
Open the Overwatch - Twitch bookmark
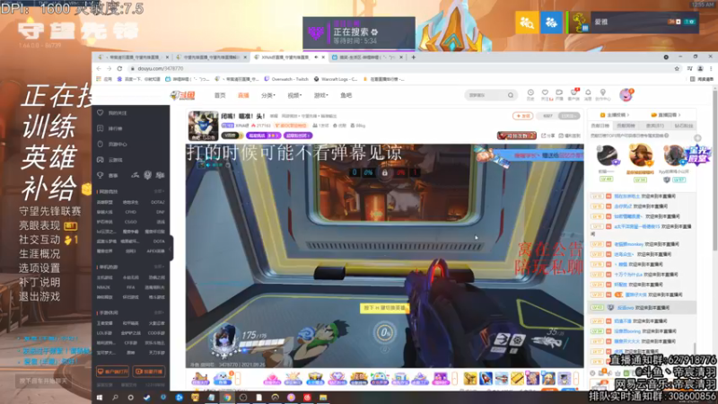pyautogui.click(x=286, y=79)
